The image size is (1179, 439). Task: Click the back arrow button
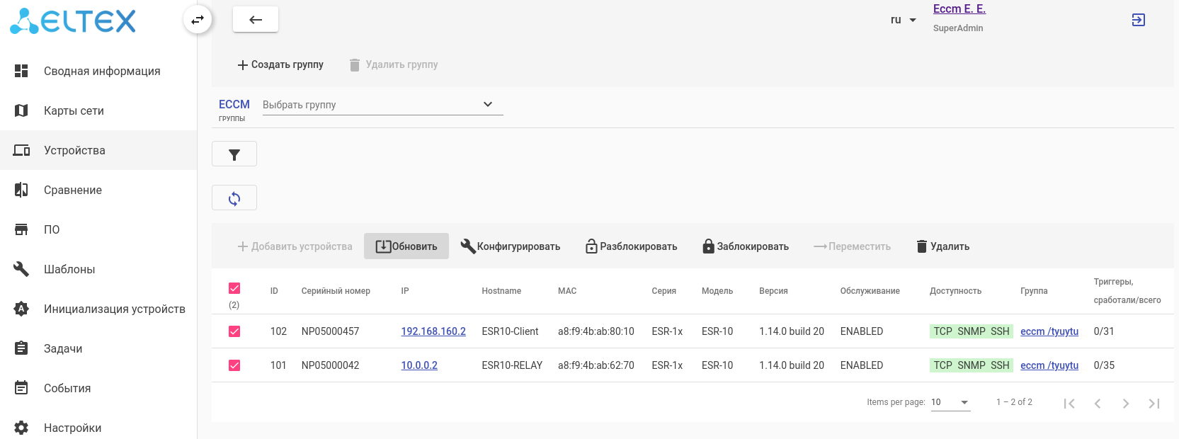click(x=256, y=20)
